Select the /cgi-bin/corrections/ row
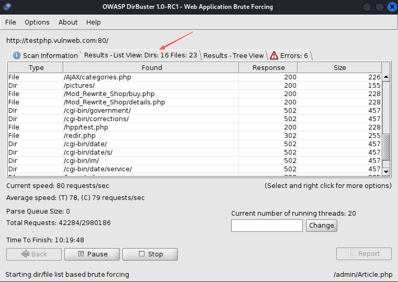 (x=195, y=119)
